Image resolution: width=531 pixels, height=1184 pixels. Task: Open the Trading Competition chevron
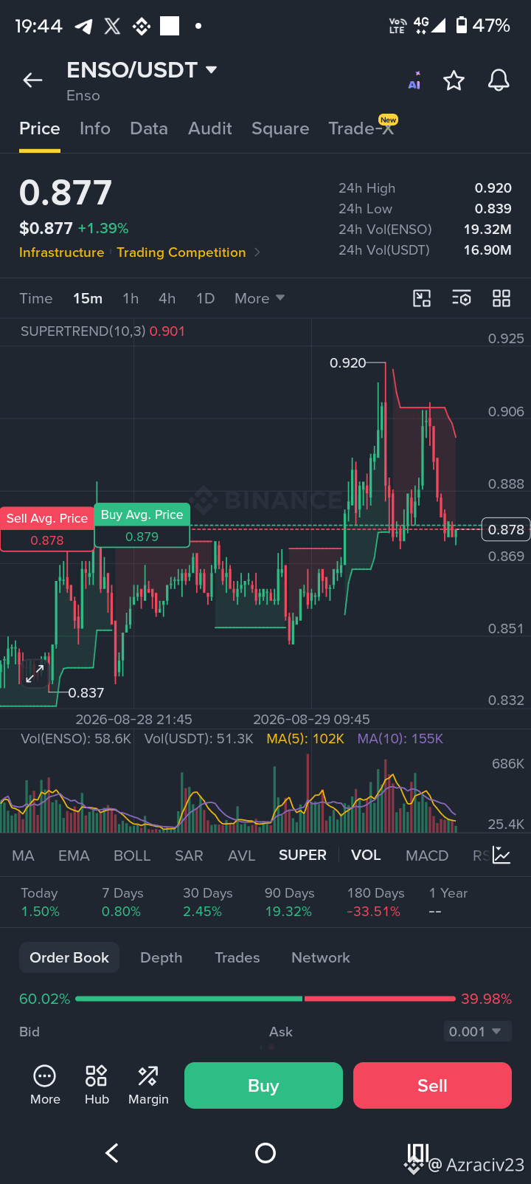[x=257, y=252]
